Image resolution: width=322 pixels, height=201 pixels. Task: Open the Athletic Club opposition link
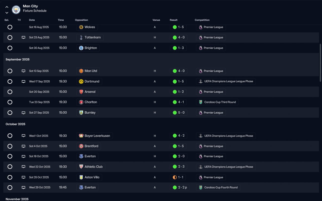click(x=93, y=167)
